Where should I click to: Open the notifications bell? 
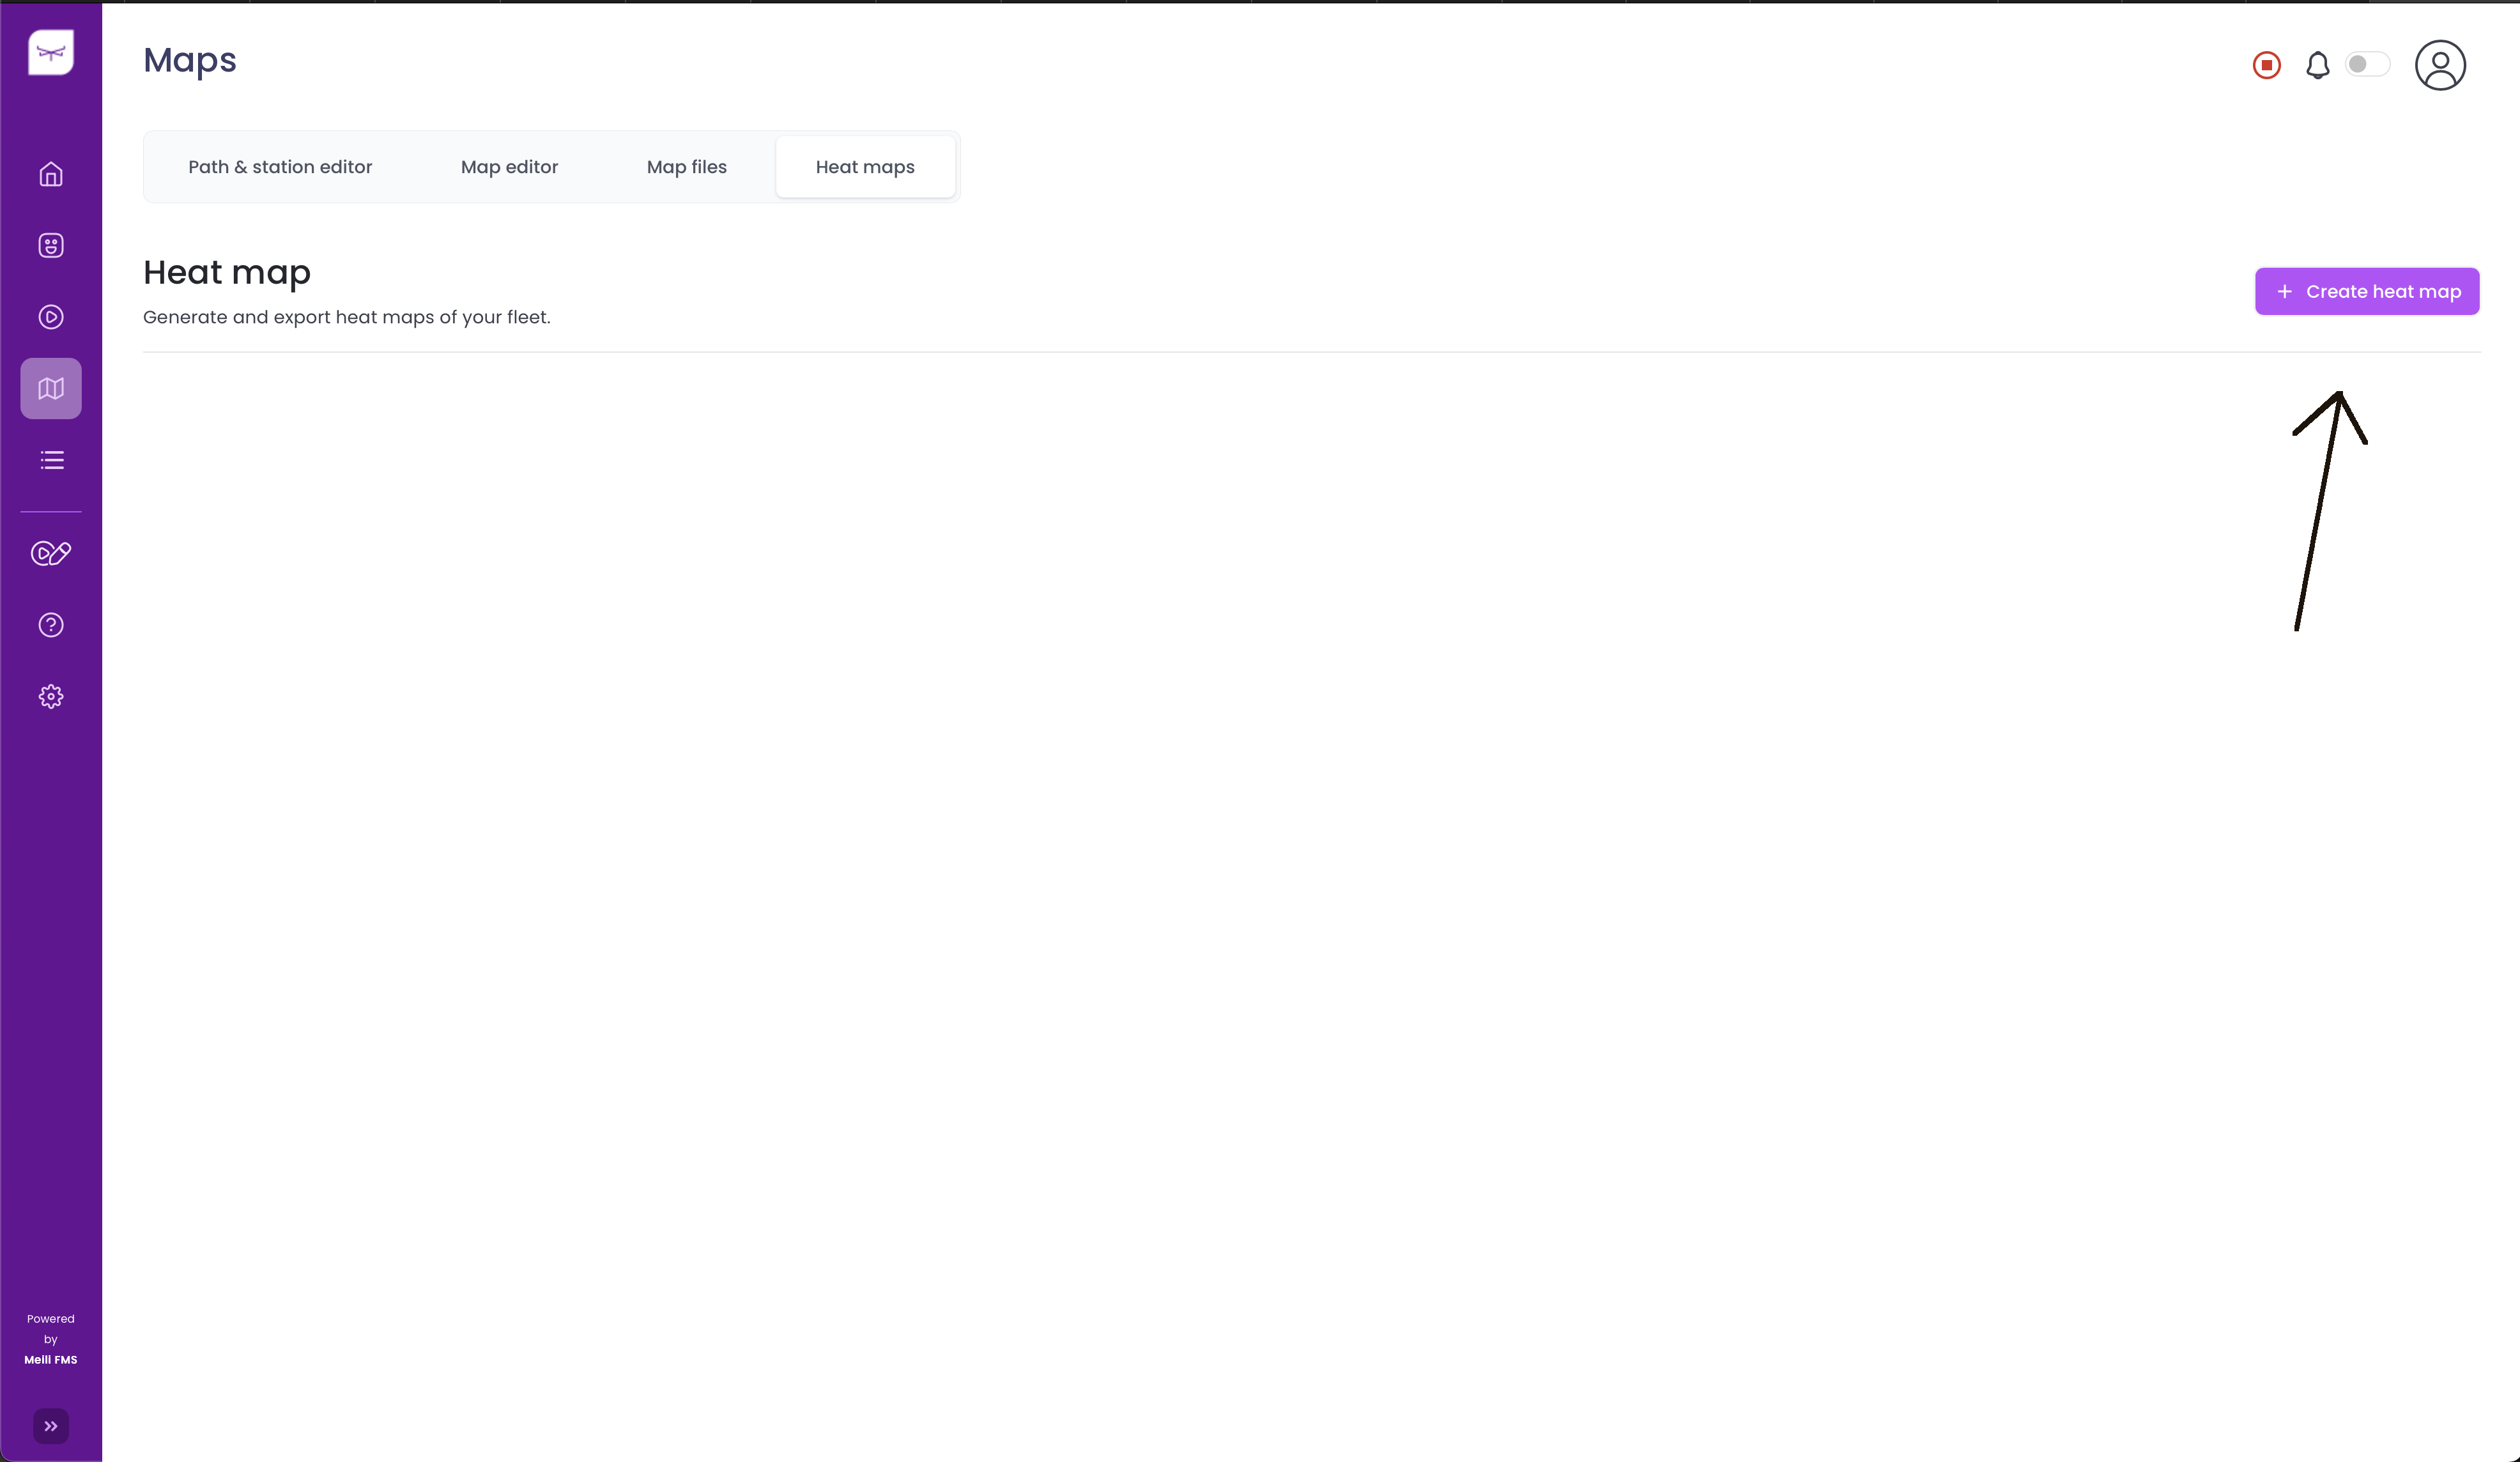(x=2317, y=65)
